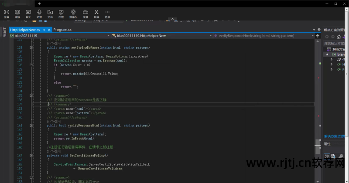Switch to Program.cs tab
The width and height of the screenshot is (349, 183).
tap(62, 30)
